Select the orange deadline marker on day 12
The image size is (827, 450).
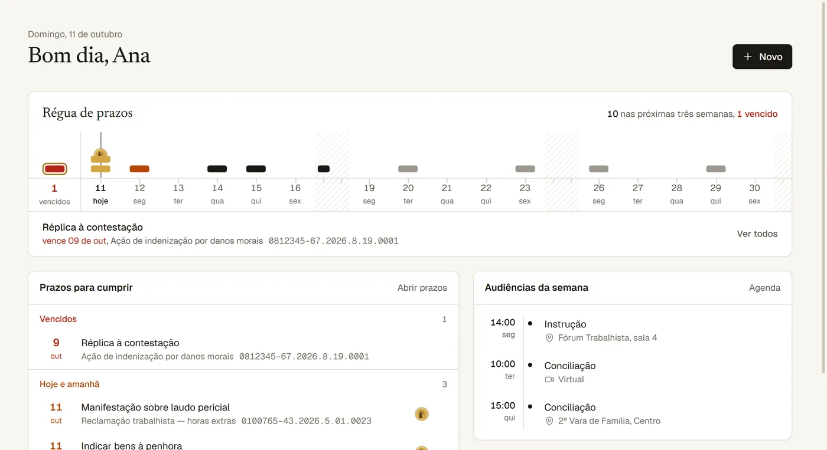139,169
